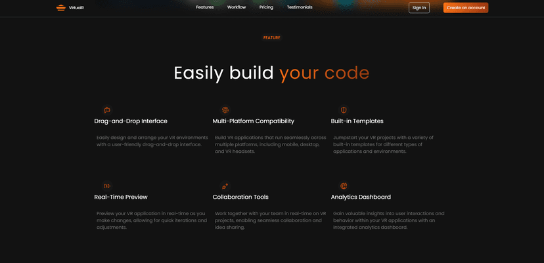Click the Collaboration Tools heading
Screen dimensions: 544x263
tap(240, 197)
